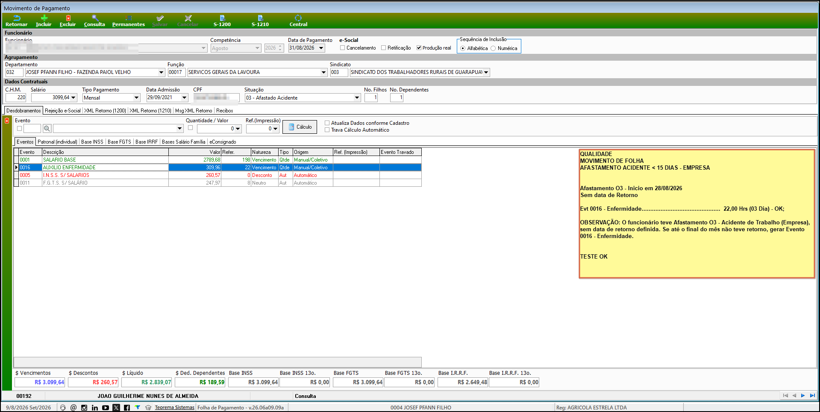Open the Consulta magnifier tool

click(x=95, y=18)
